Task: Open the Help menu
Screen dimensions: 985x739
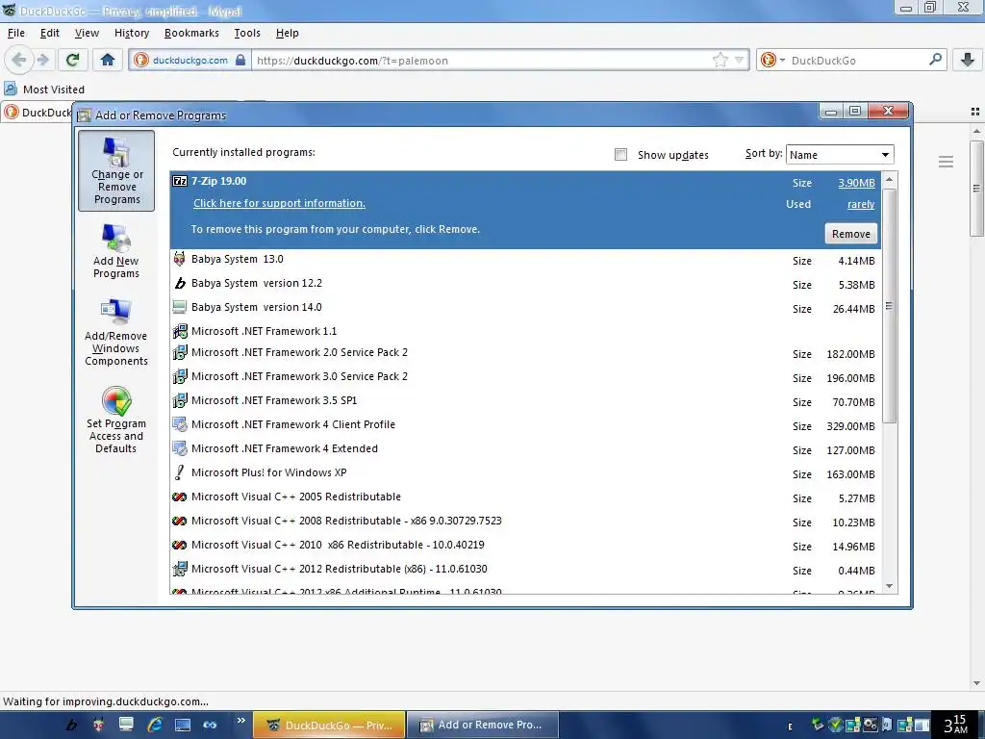Action: click(287, 33)
